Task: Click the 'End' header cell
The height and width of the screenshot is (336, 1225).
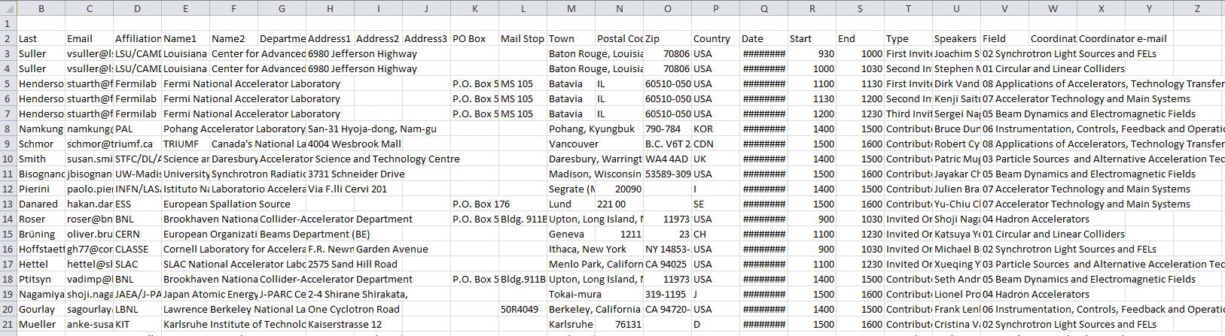Action: tap(860, 38)
